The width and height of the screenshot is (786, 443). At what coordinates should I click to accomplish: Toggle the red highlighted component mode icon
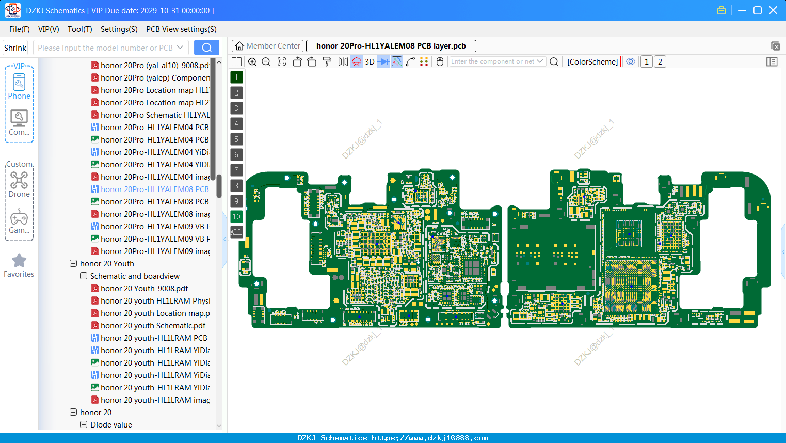[x=357, y=61]
